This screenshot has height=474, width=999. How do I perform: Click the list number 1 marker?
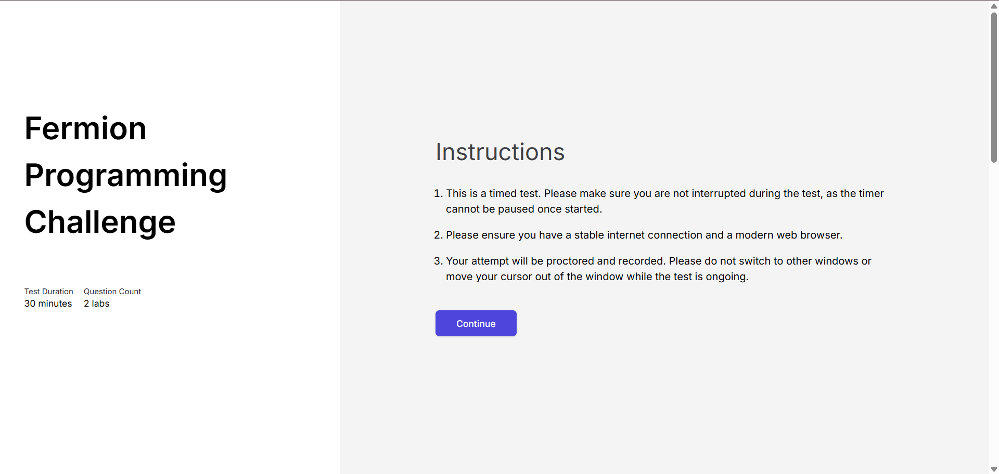pos(438,193)
